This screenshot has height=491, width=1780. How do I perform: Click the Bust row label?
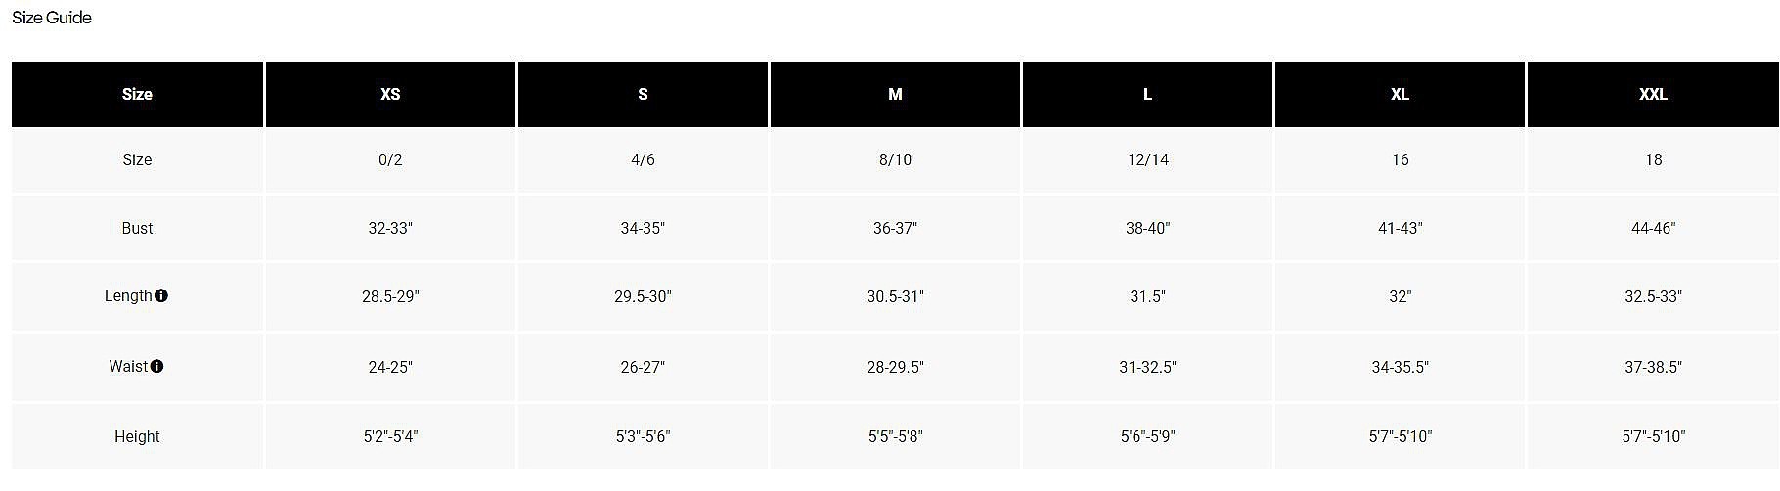pos(137,228)
